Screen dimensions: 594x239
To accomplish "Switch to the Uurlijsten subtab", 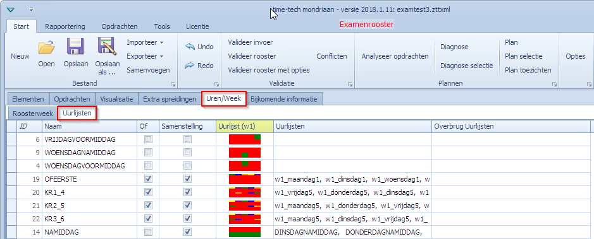I will pos(77,113).
